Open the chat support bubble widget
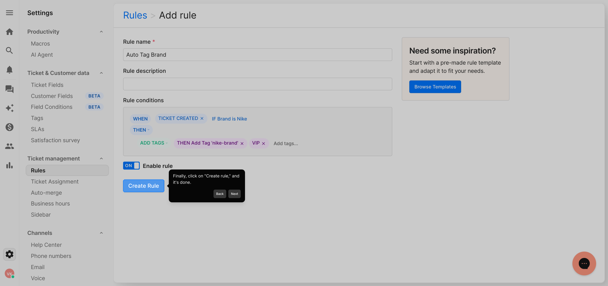 pyautogui.click(x=584, y=263)
